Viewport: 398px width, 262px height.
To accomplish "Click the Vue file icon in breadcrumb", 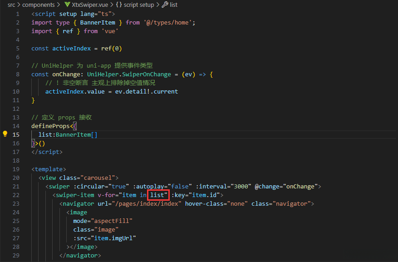I will (67, 5).
